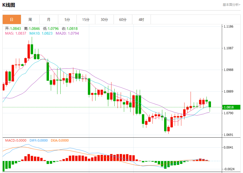The height and width of the screenshot is (173, 243).
Task: Click the 收: 1.0818 close value
Action: click(70, 29)
